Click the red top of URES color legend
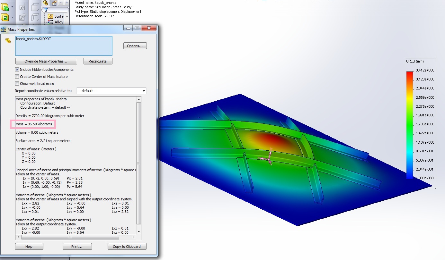The height and width of the screenshot is (260, 445). point(409,74)
